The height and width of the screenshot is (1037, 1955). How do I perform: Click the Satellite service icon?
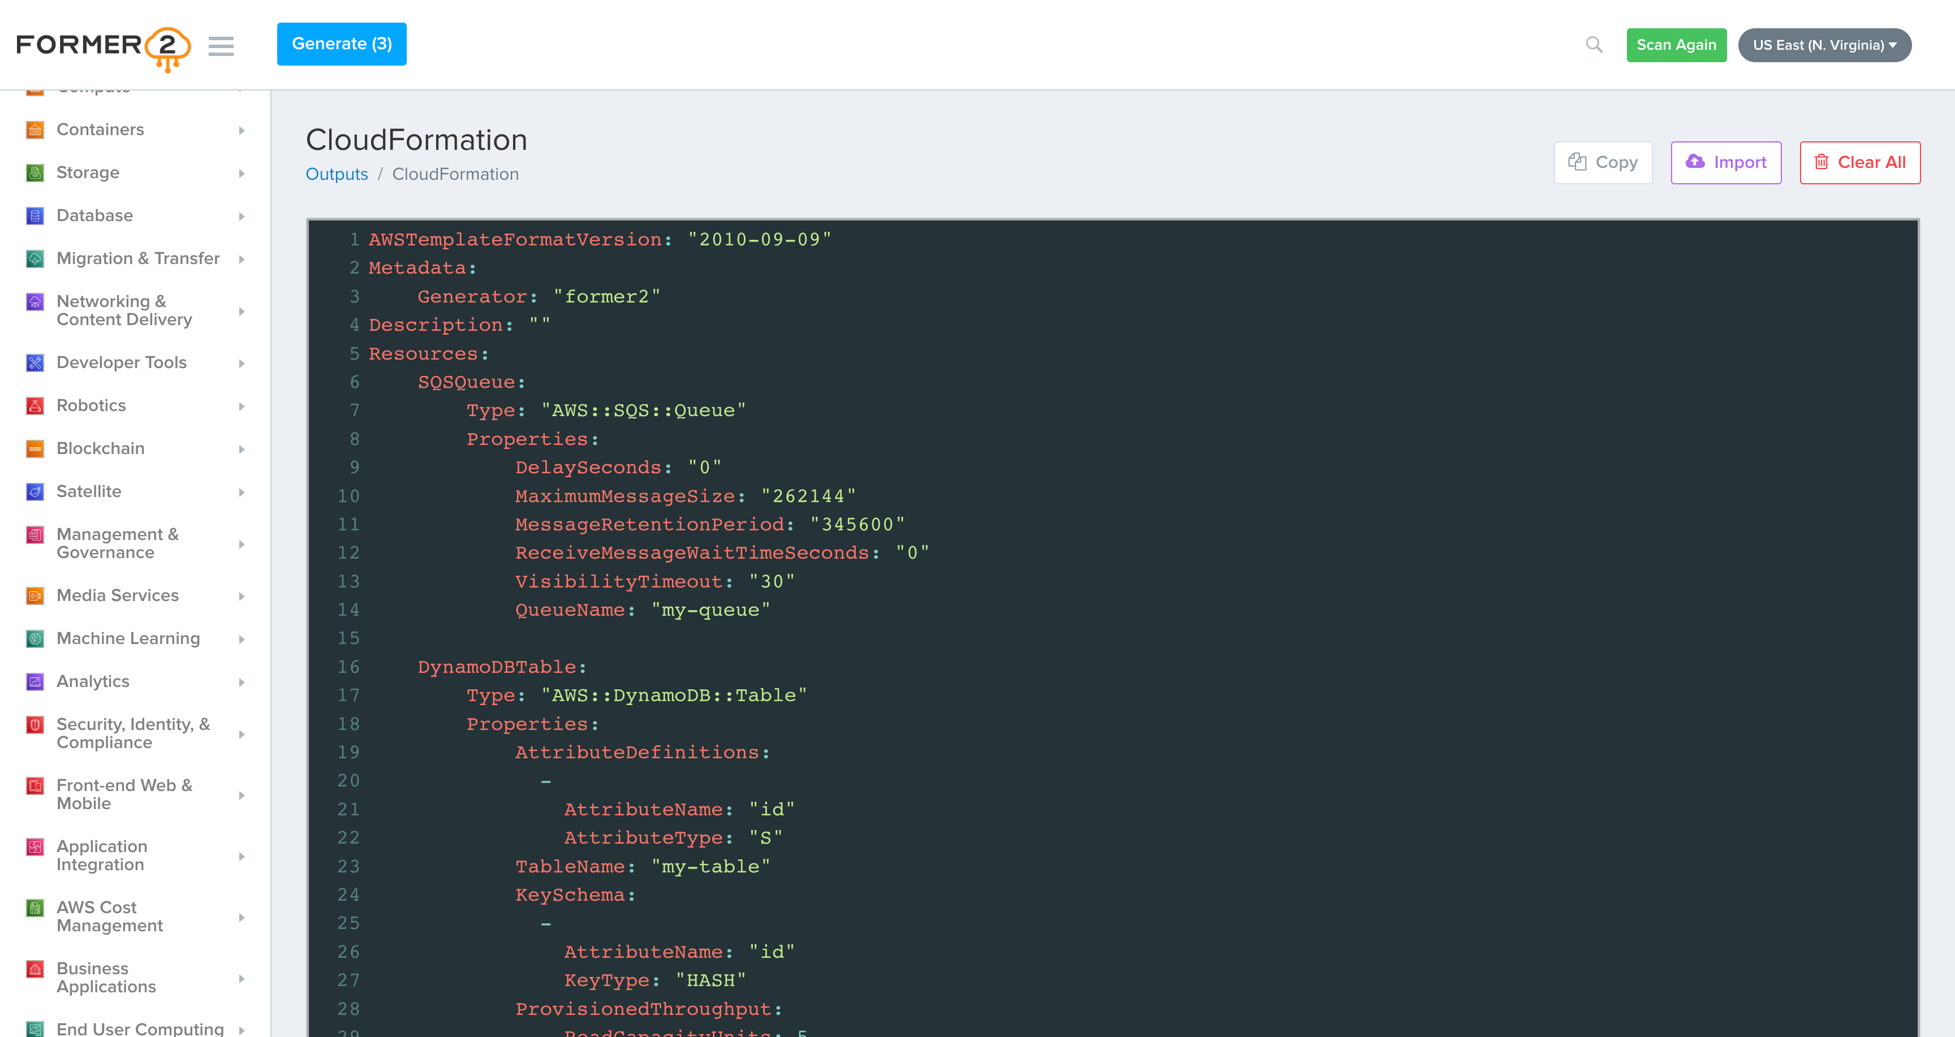(x=35, y=491)
